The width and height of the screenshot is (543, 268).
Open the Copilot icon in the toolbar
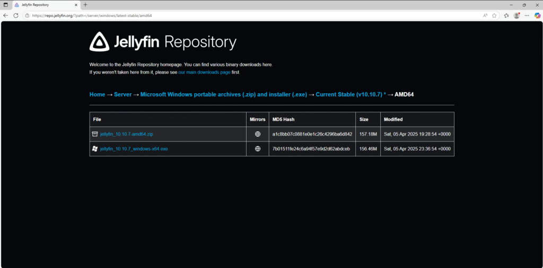[538, 15]
